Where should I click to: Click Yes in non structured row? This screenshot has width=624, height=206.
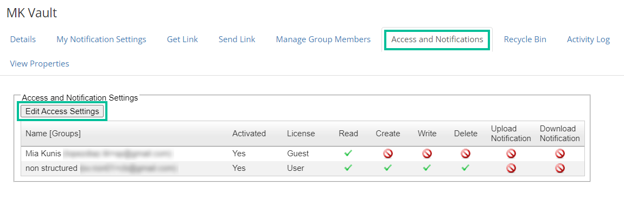point(239,168)
